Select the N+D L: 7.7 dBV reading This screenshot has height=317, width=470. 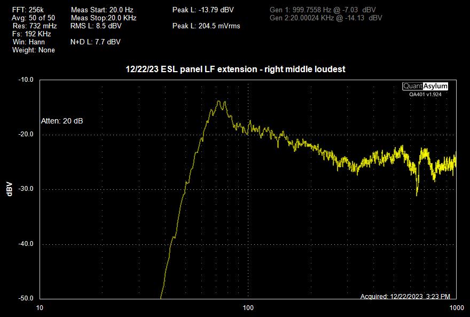[x=95, y=42]
